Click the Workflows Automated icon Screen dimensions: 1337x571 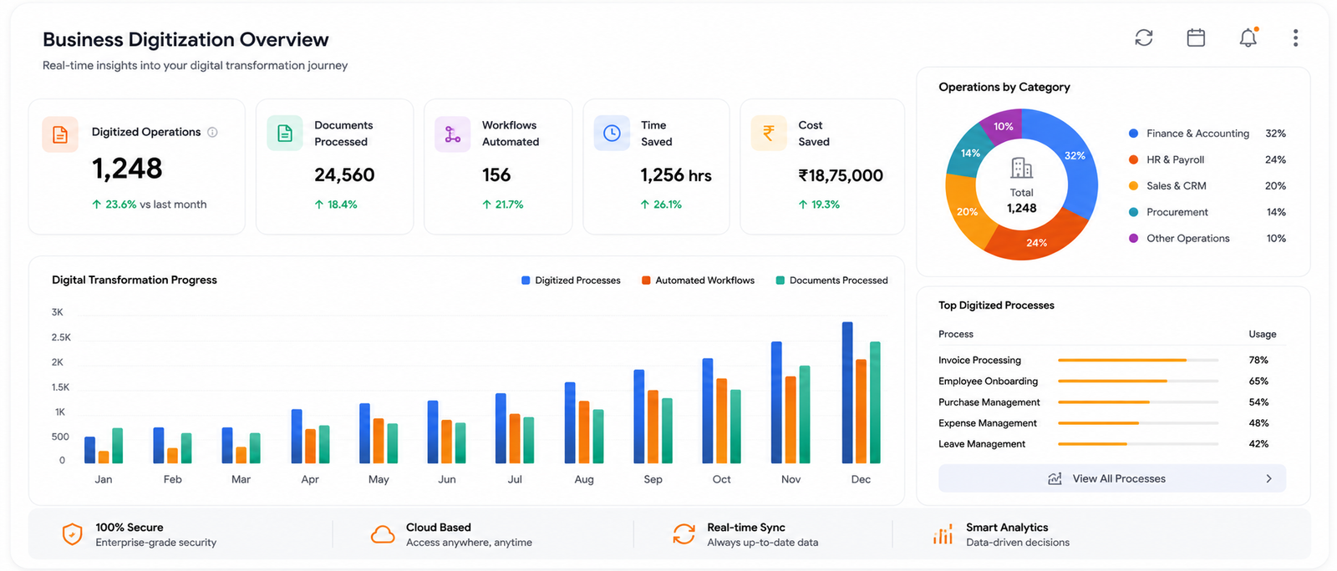coord(452,134)
